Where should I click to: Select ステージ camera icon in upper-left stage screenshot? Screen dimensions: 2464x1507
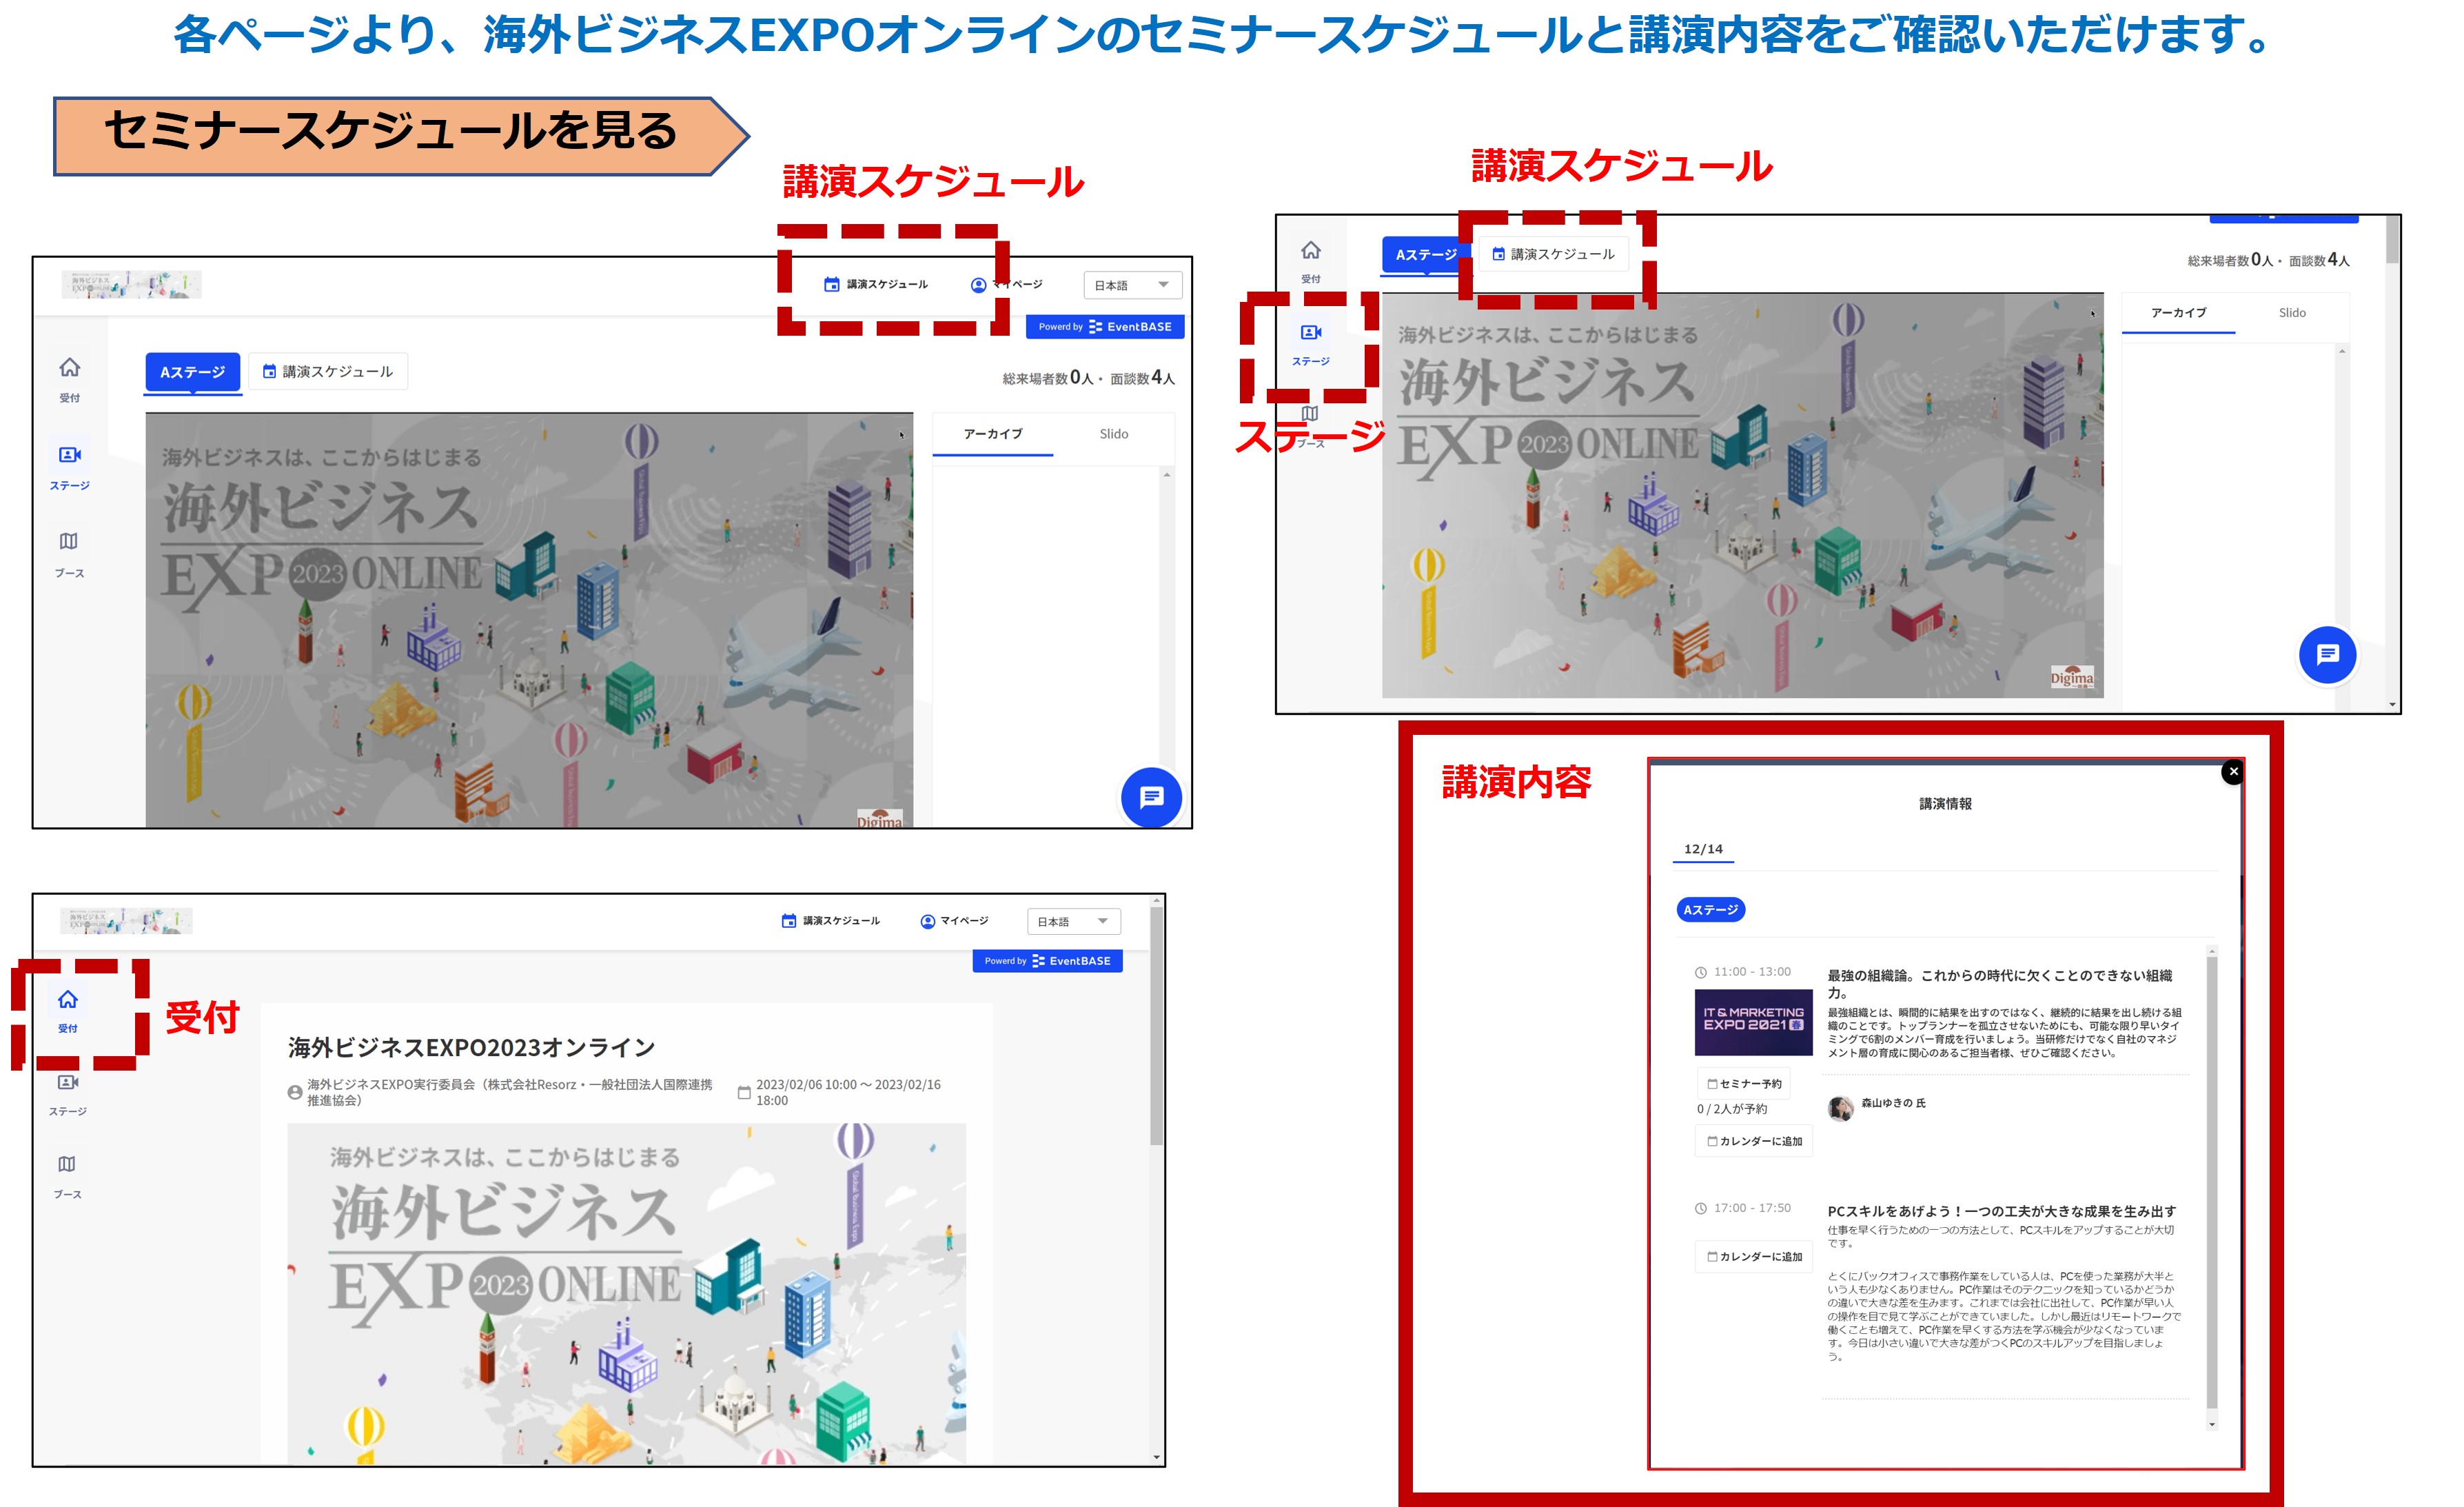[69, 467]
